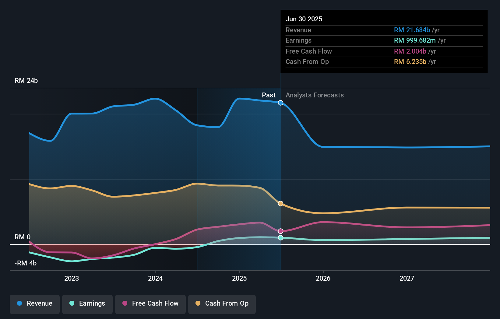This screenshot has width=500, height=319.
Task: Switch to the Analysts Forecasts section
Action: [315, 95]
